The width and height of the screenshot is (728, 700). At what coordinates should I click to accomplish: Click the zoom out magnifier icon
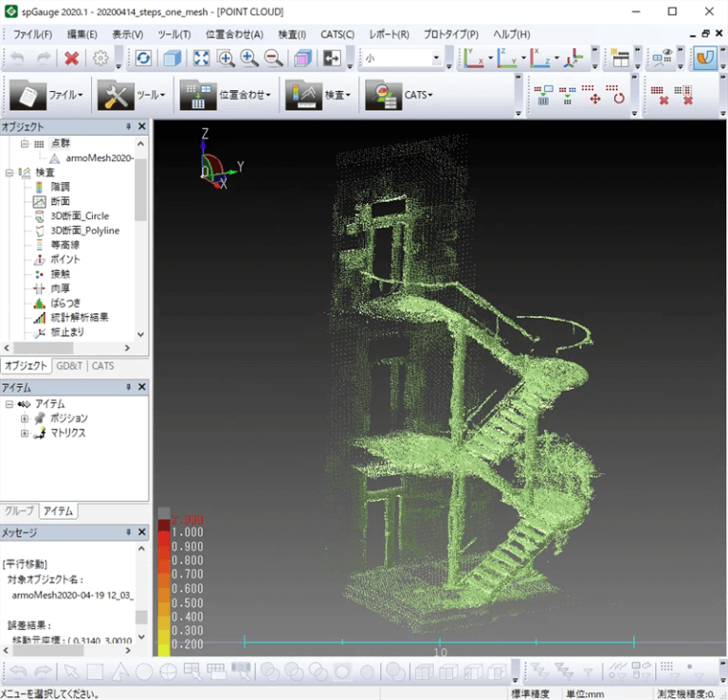pos(273,59)
